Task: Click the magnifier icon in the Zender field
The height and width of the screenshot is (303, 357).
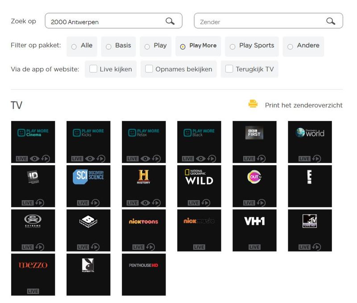Action: click(330, 21)
